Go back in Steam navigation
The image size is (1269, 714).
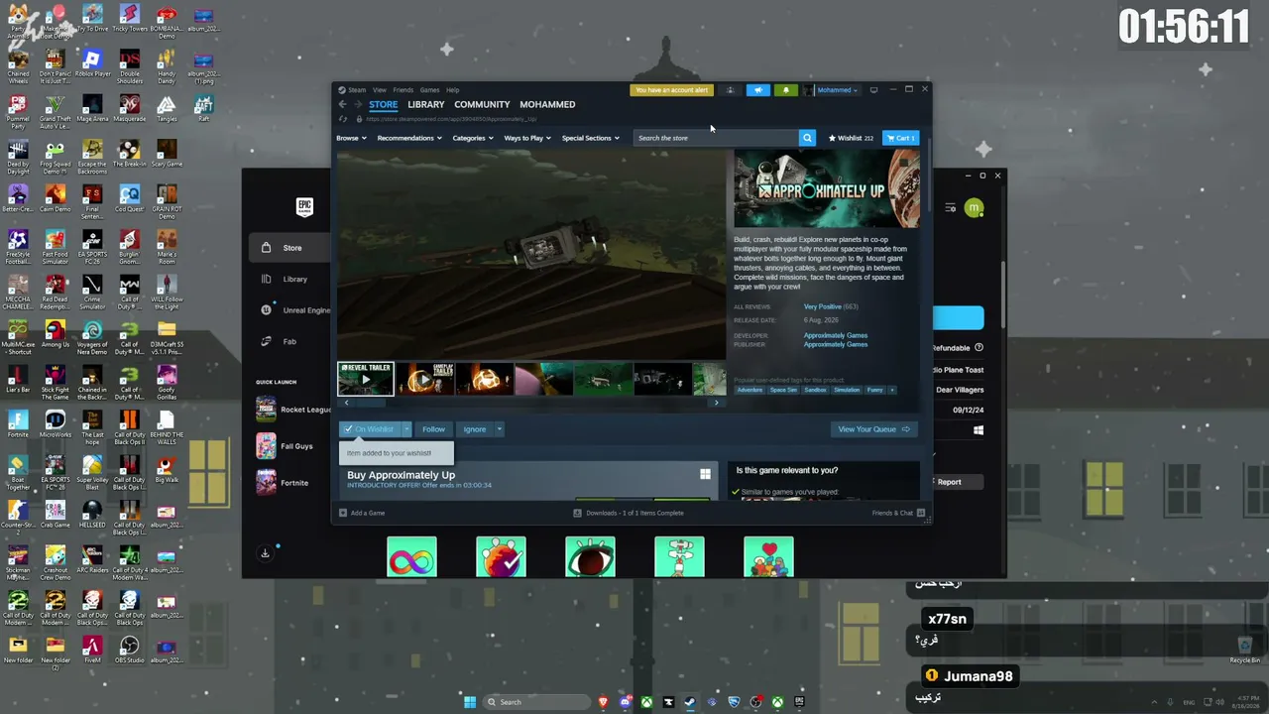pyautogui.click(x=343, y=104)
